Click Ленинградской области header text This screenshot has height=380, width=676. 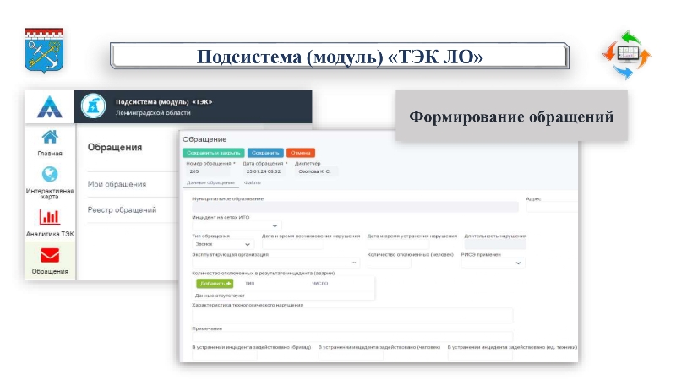coord(153,113)
